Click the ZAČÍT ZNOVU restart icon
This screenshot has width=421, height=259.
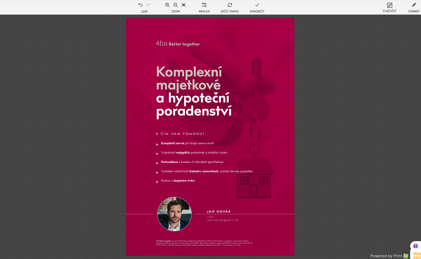[x=230, y=5]
